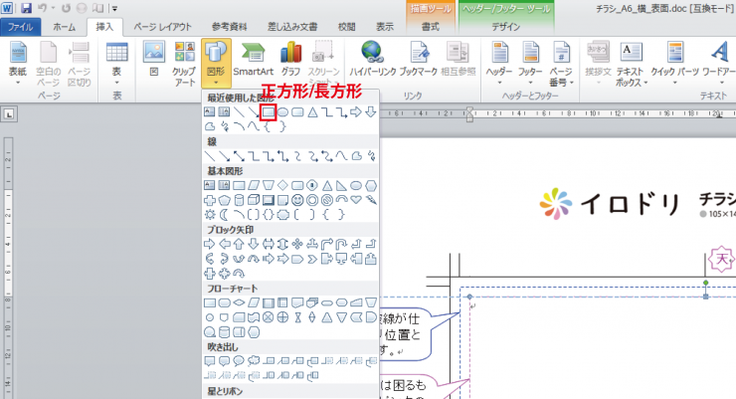736x399 pixels.
Task: Pick the cloud callout in 吹き出し
Action: (x=254, y=361)
